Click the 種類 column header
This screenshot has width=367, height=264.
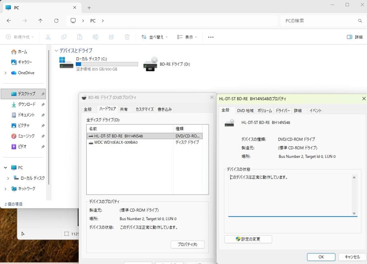(x=188, y=129)
